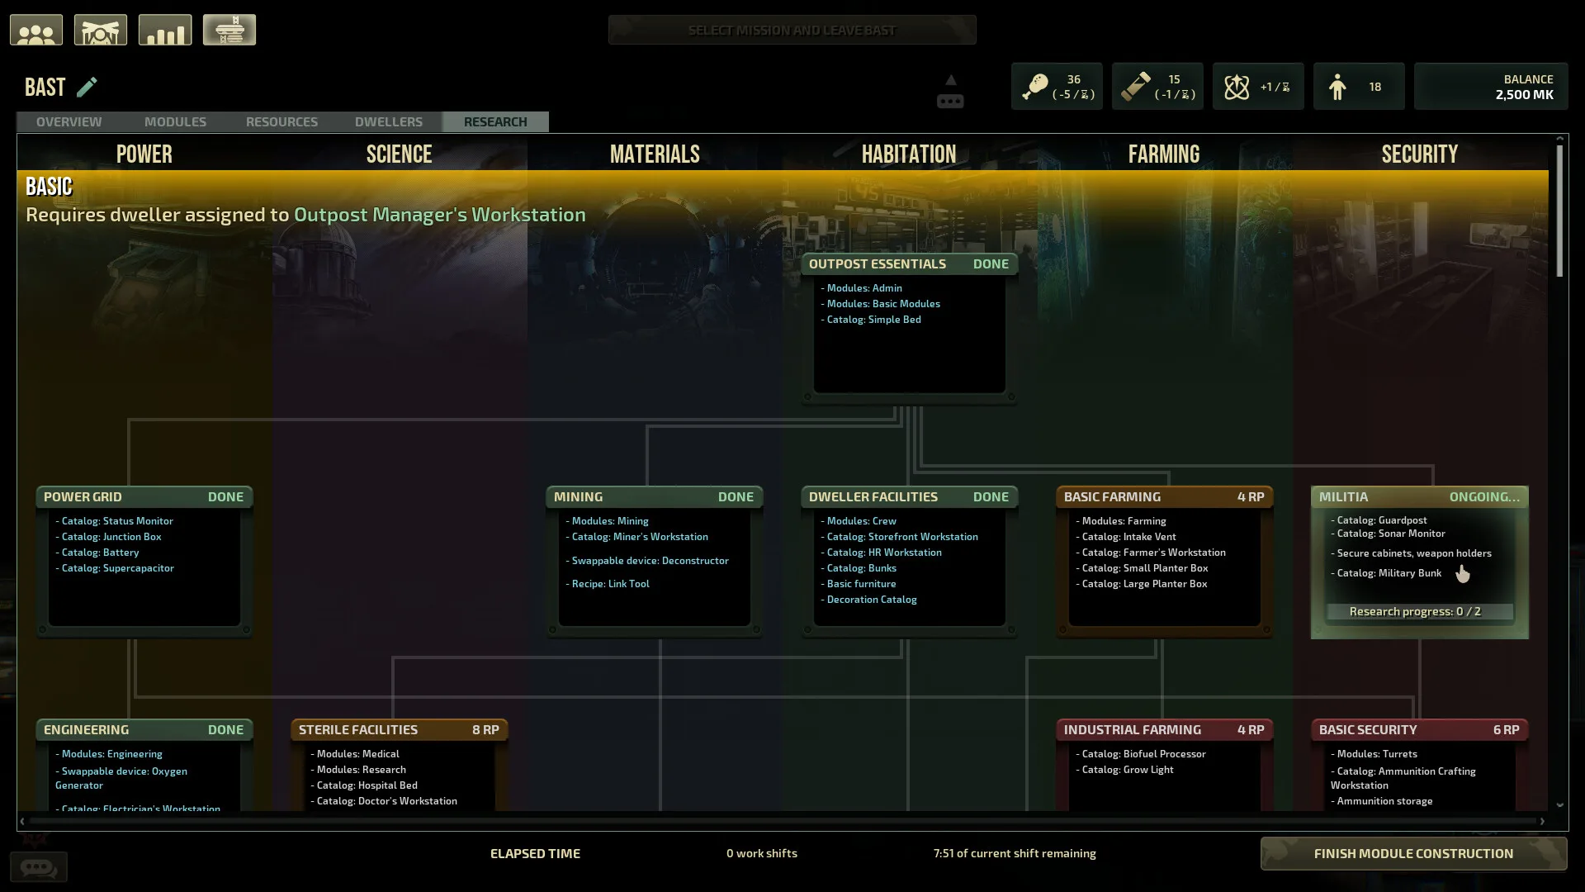Click the scroll down arrow
Image resolution: width=1585 pixels, height=892 pixels.
(x=1559, y=804)
